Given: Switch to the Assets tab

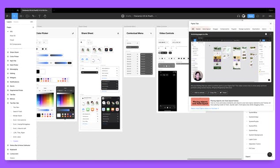Looking at the screenshot, I should tap(16, 22).
